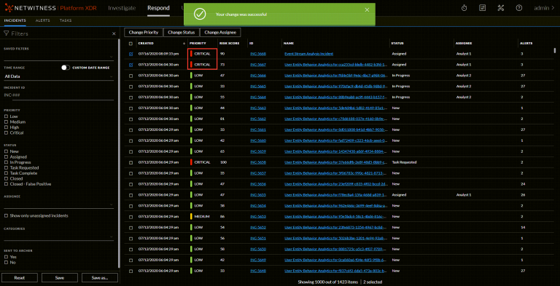This screenshot has height=286, width=560.
Task: Open the Change Status dropdown button
Action: point(182,32)
